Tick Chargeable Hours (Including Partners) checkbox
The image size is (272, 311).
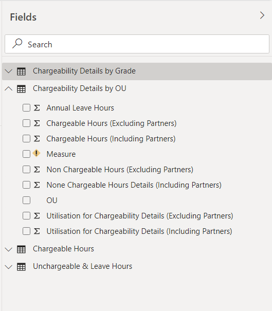click(x=26, y=139)
